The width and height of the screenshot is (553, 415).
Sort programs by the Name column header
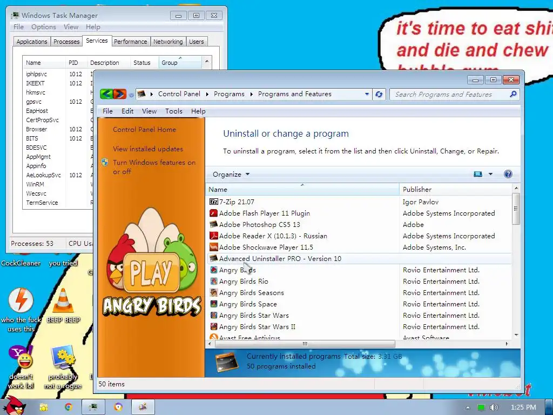302,190
